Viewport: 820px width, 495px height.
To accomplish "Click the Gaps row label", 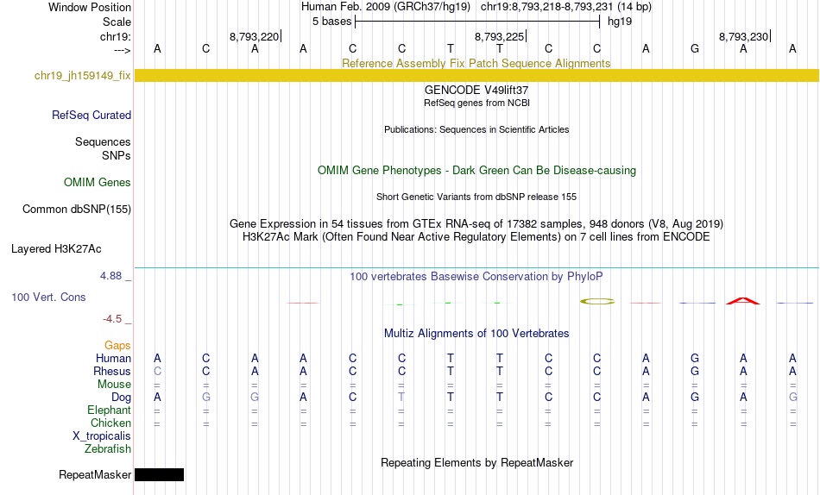I will click(117, 346).
